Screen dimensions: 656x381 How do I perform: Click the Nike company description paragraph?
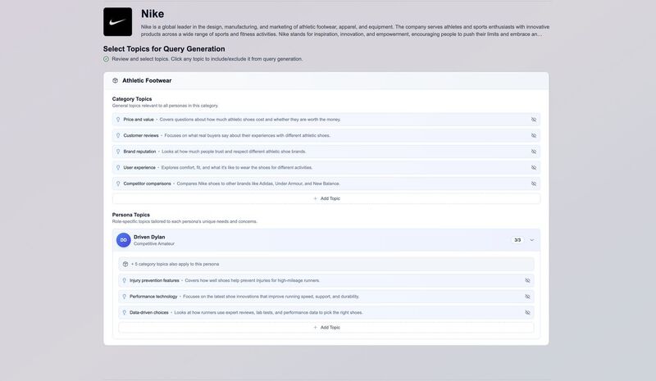[345, 30]
